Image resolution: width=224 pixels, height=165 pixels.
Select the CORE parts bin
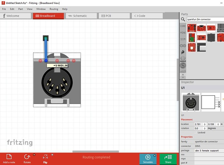[x=183, y=26]
